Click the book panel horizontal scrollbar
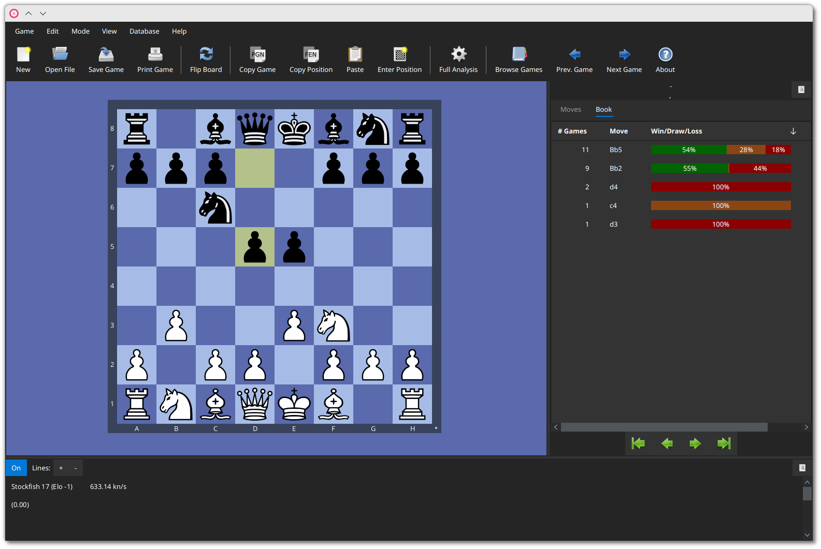This screenshot has height=549, width=821. click(664, 427)
